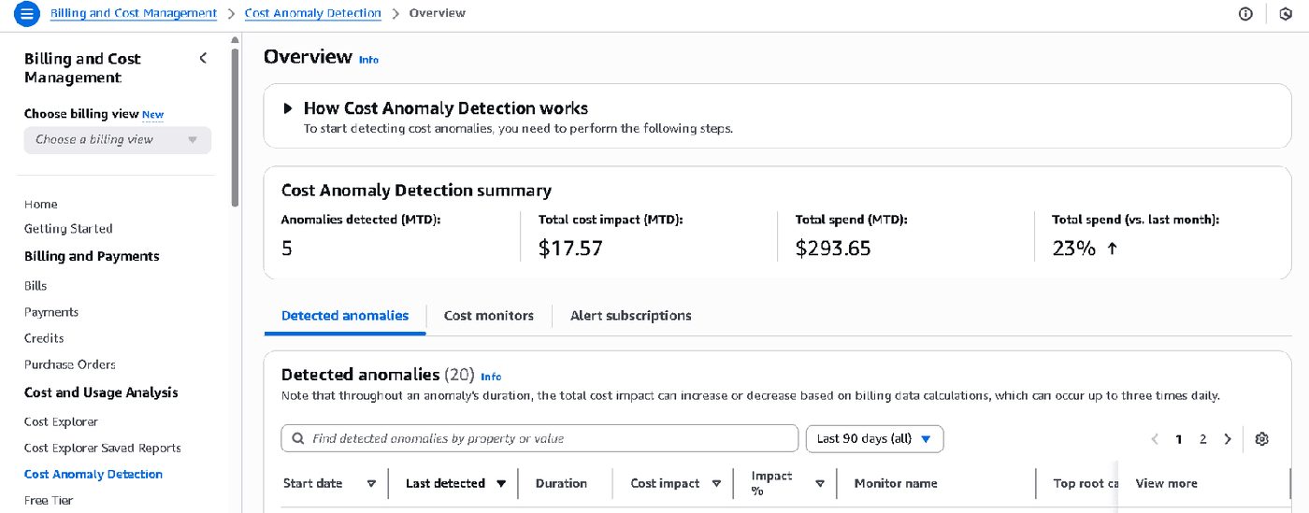
Task: Select page 1 of anomalies
Action: tap(1179, 439)
